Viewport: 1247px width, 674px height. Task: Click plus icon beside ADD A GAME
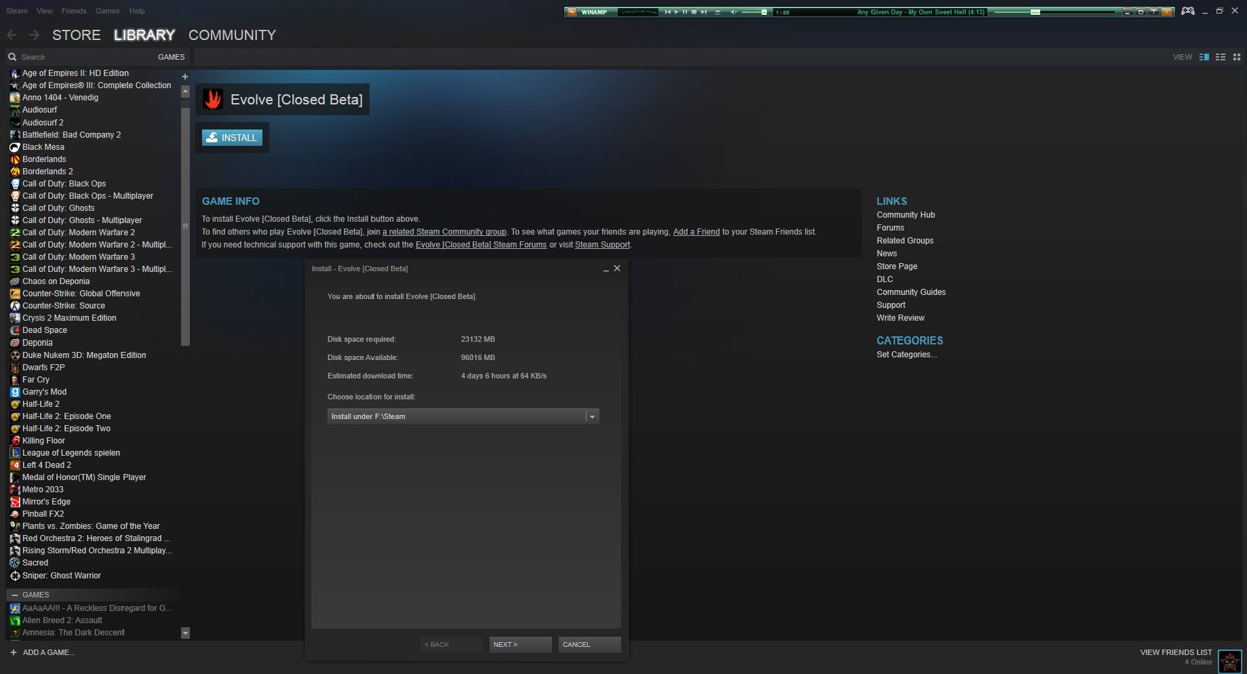pos(13,652)
